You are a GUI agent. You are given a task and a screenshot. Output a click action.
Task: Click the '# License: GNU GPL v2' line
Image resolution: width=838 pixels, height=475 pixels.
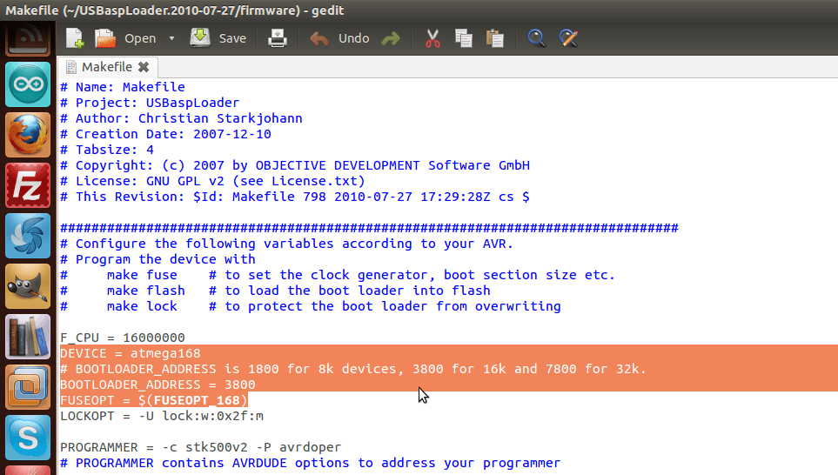(x=212, y=181)
